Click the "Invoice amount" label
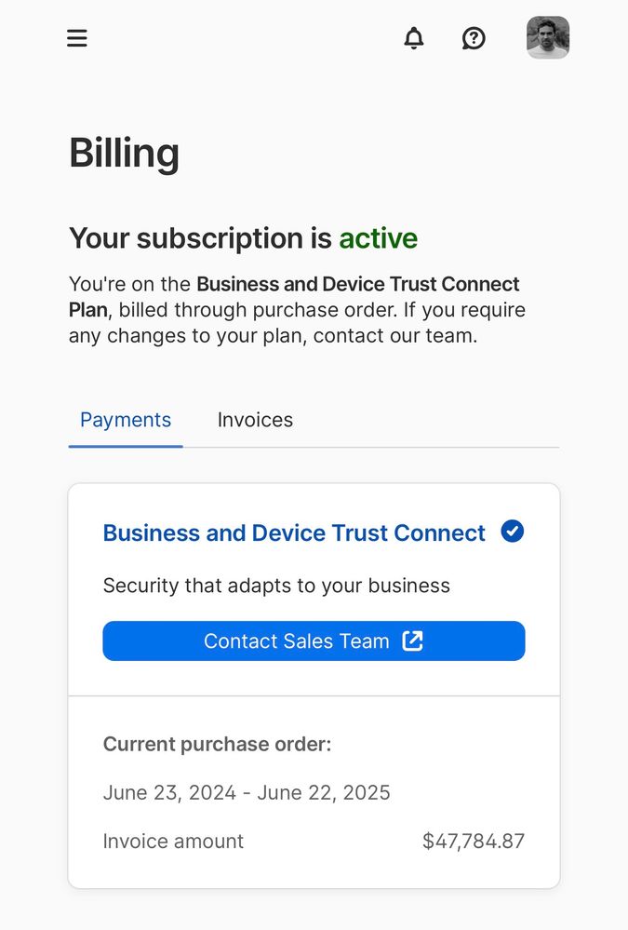This screenshot has width=628, height=930. [173, 842]
